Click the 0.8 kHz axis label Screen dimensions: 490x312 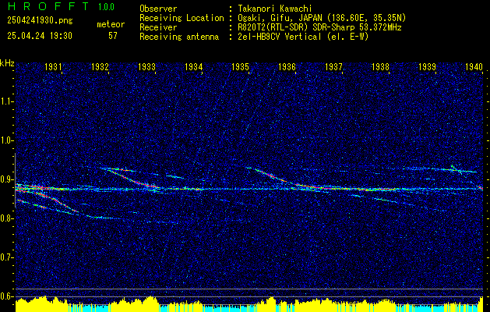coord(5,218)
